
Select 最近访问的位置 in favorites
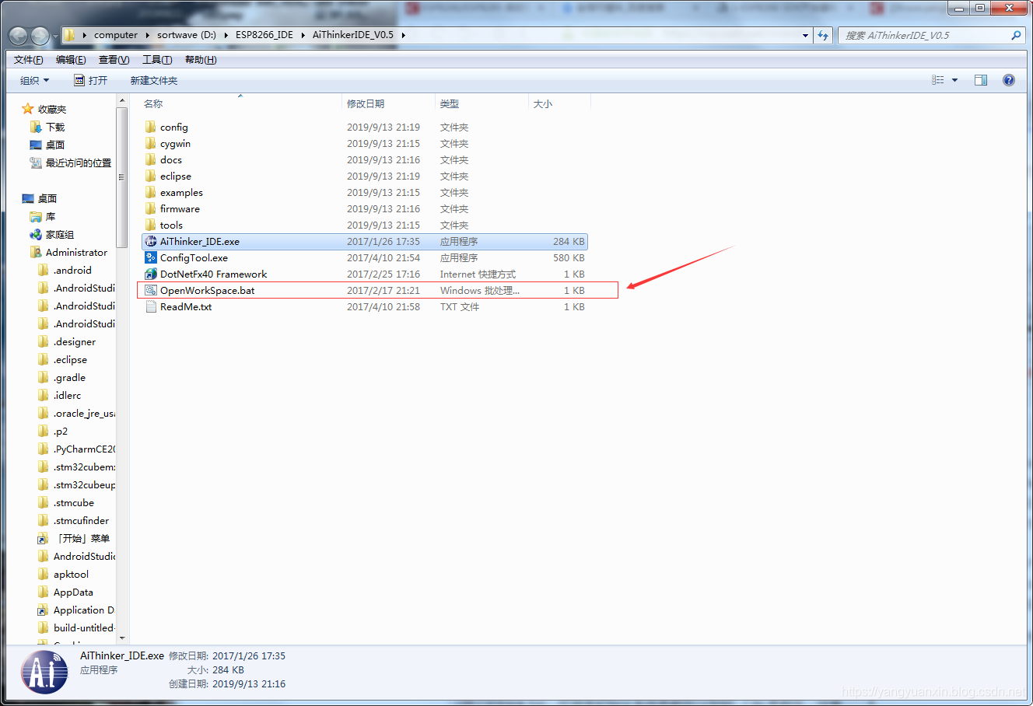(x=78, y=163)
